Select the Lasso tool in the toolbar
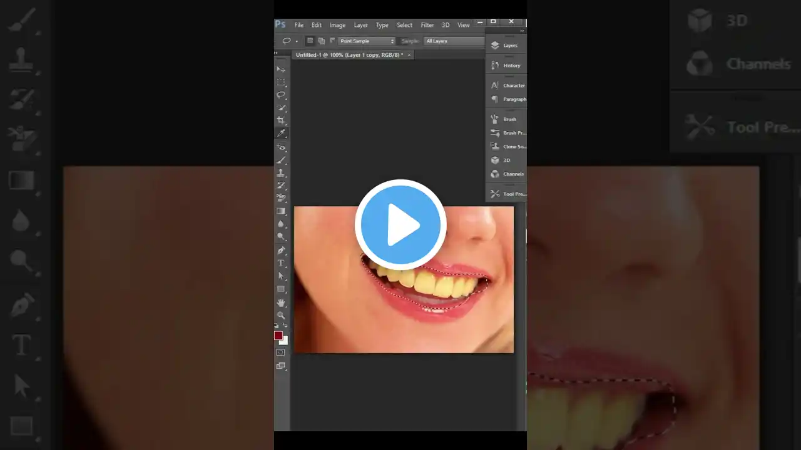801x450 pixels. click(281, 94)
